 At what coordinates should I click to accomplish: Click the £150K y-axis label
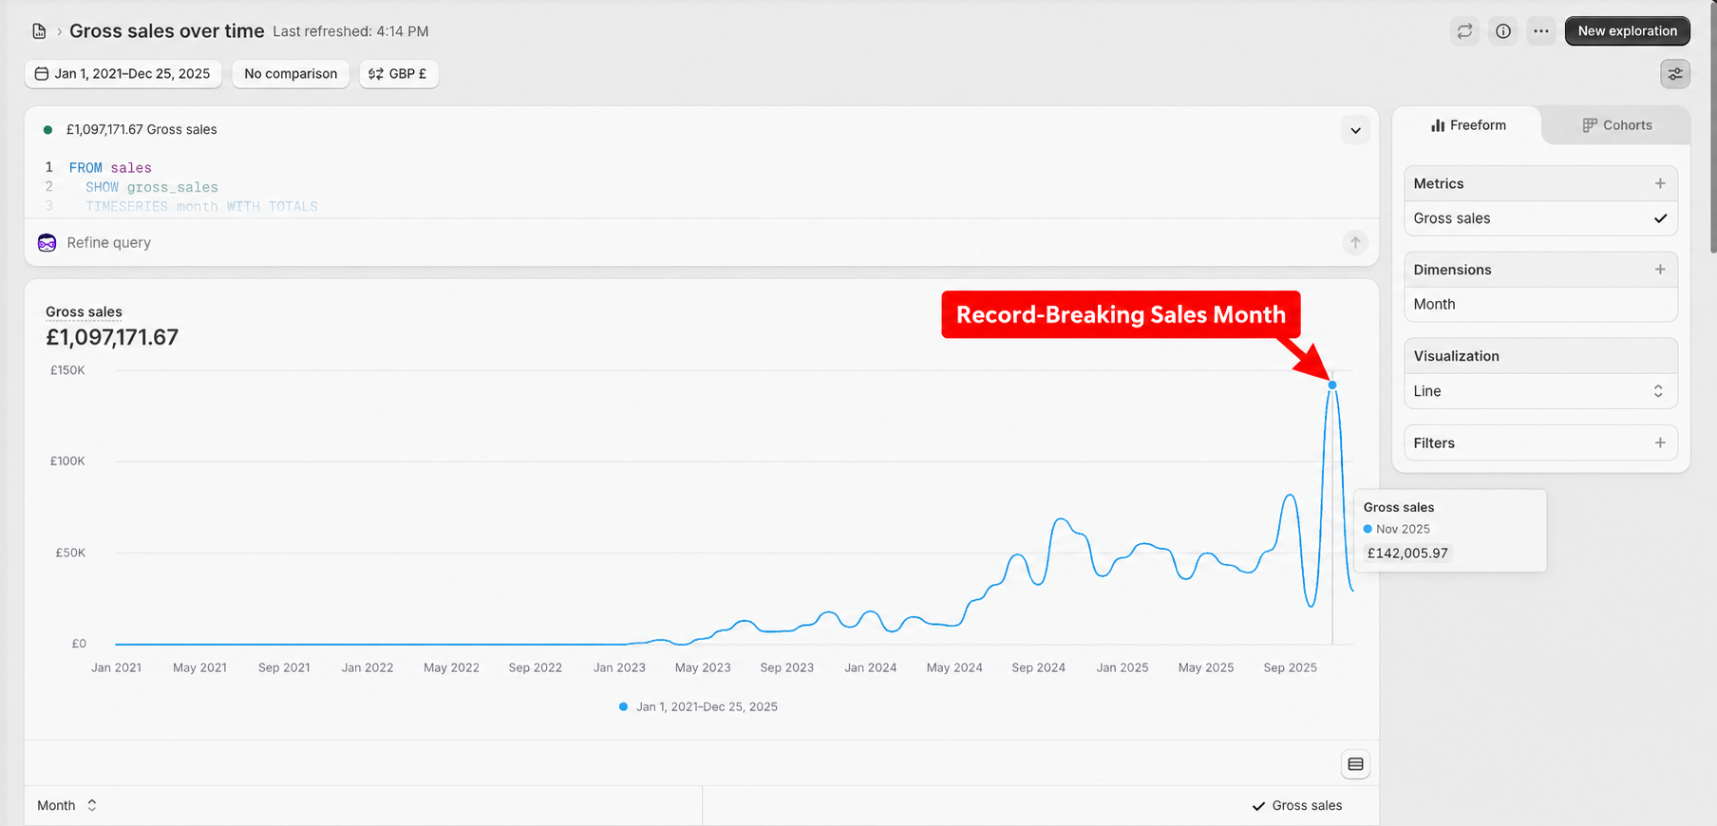pos(67,370)
